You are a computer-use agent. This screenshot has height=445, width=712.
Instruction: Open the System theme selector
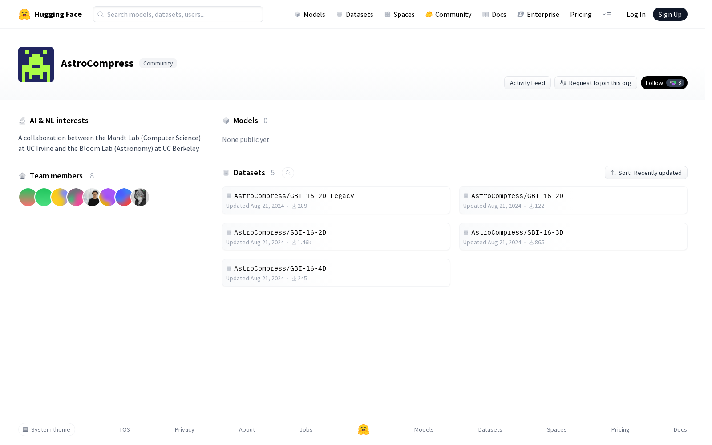coord(46,429)
